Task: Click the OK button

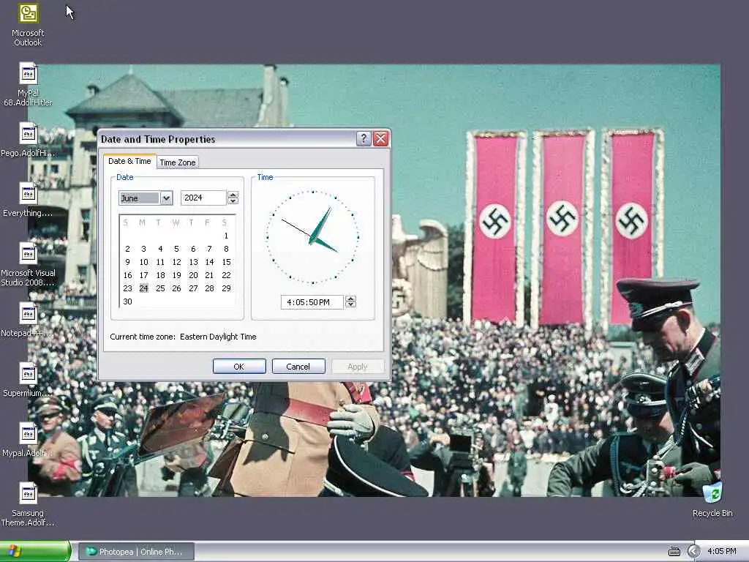Action: [x=239, y=367]
